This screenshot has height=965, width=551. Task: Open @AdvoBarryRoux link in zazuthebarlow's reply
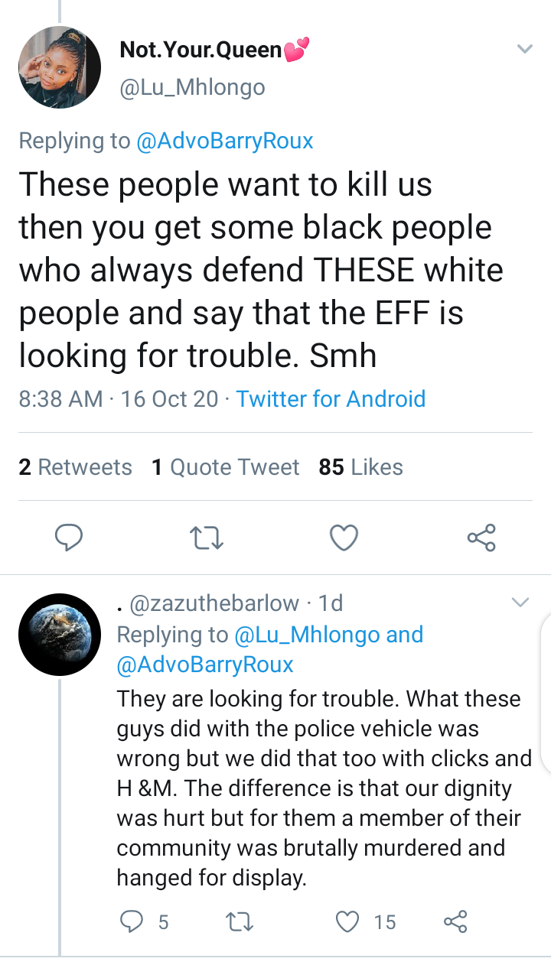point(205,664)
